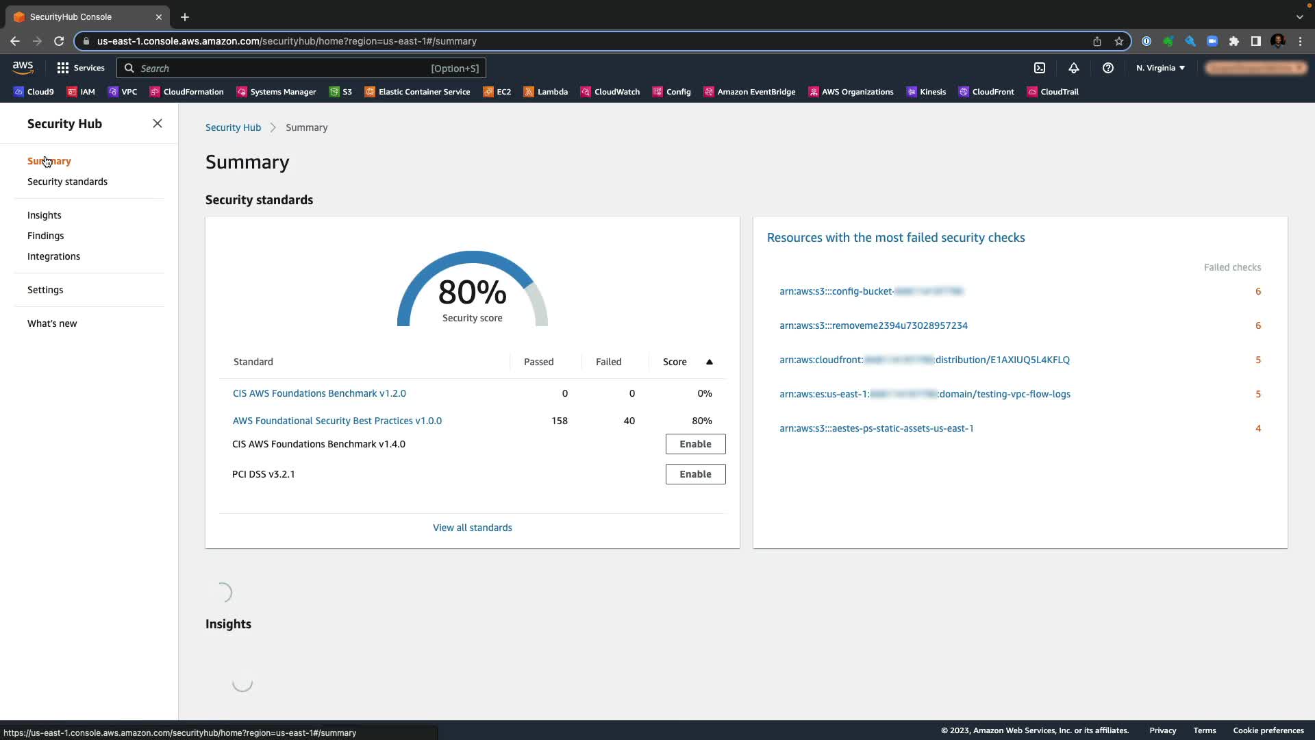
Task: Open the Services grid menu
Action: [81, 68]
